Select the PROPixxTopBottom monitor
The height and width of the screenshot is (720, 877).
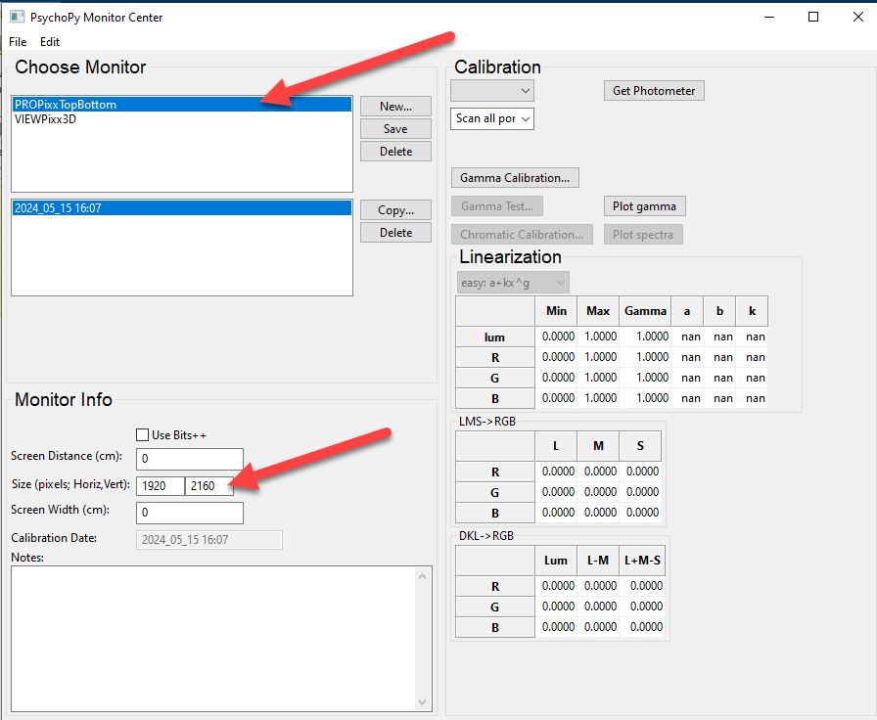(66, 105)
